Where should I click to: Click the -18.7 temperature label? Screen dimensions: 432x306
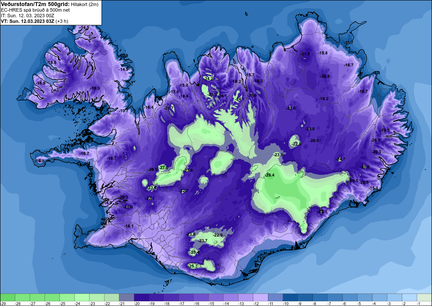click(362, 91)
